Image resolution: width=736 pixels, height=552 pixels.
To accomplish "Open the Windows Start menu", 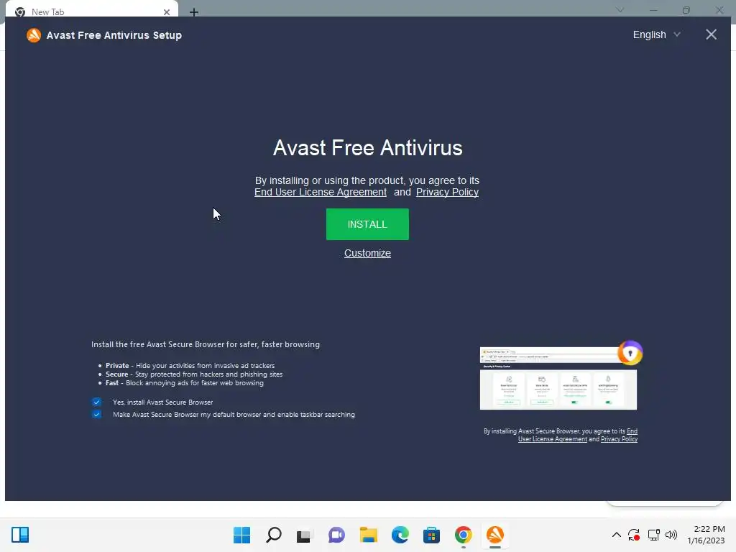I will [241, 535].
